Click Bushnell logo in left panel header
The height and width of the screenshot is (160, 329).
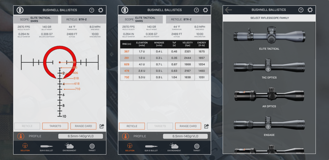pyautogui.click(x=20, y=10)
